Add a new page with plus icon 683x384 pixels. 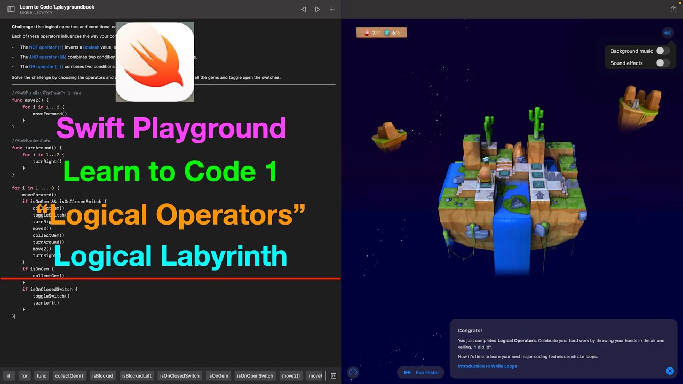(x=332, y=9)
